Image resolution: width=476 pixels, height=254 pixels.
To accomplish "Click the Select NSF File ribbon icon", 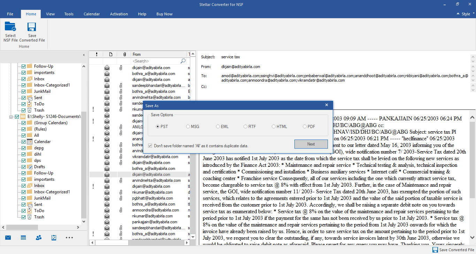I will click(x=10, y=27).
